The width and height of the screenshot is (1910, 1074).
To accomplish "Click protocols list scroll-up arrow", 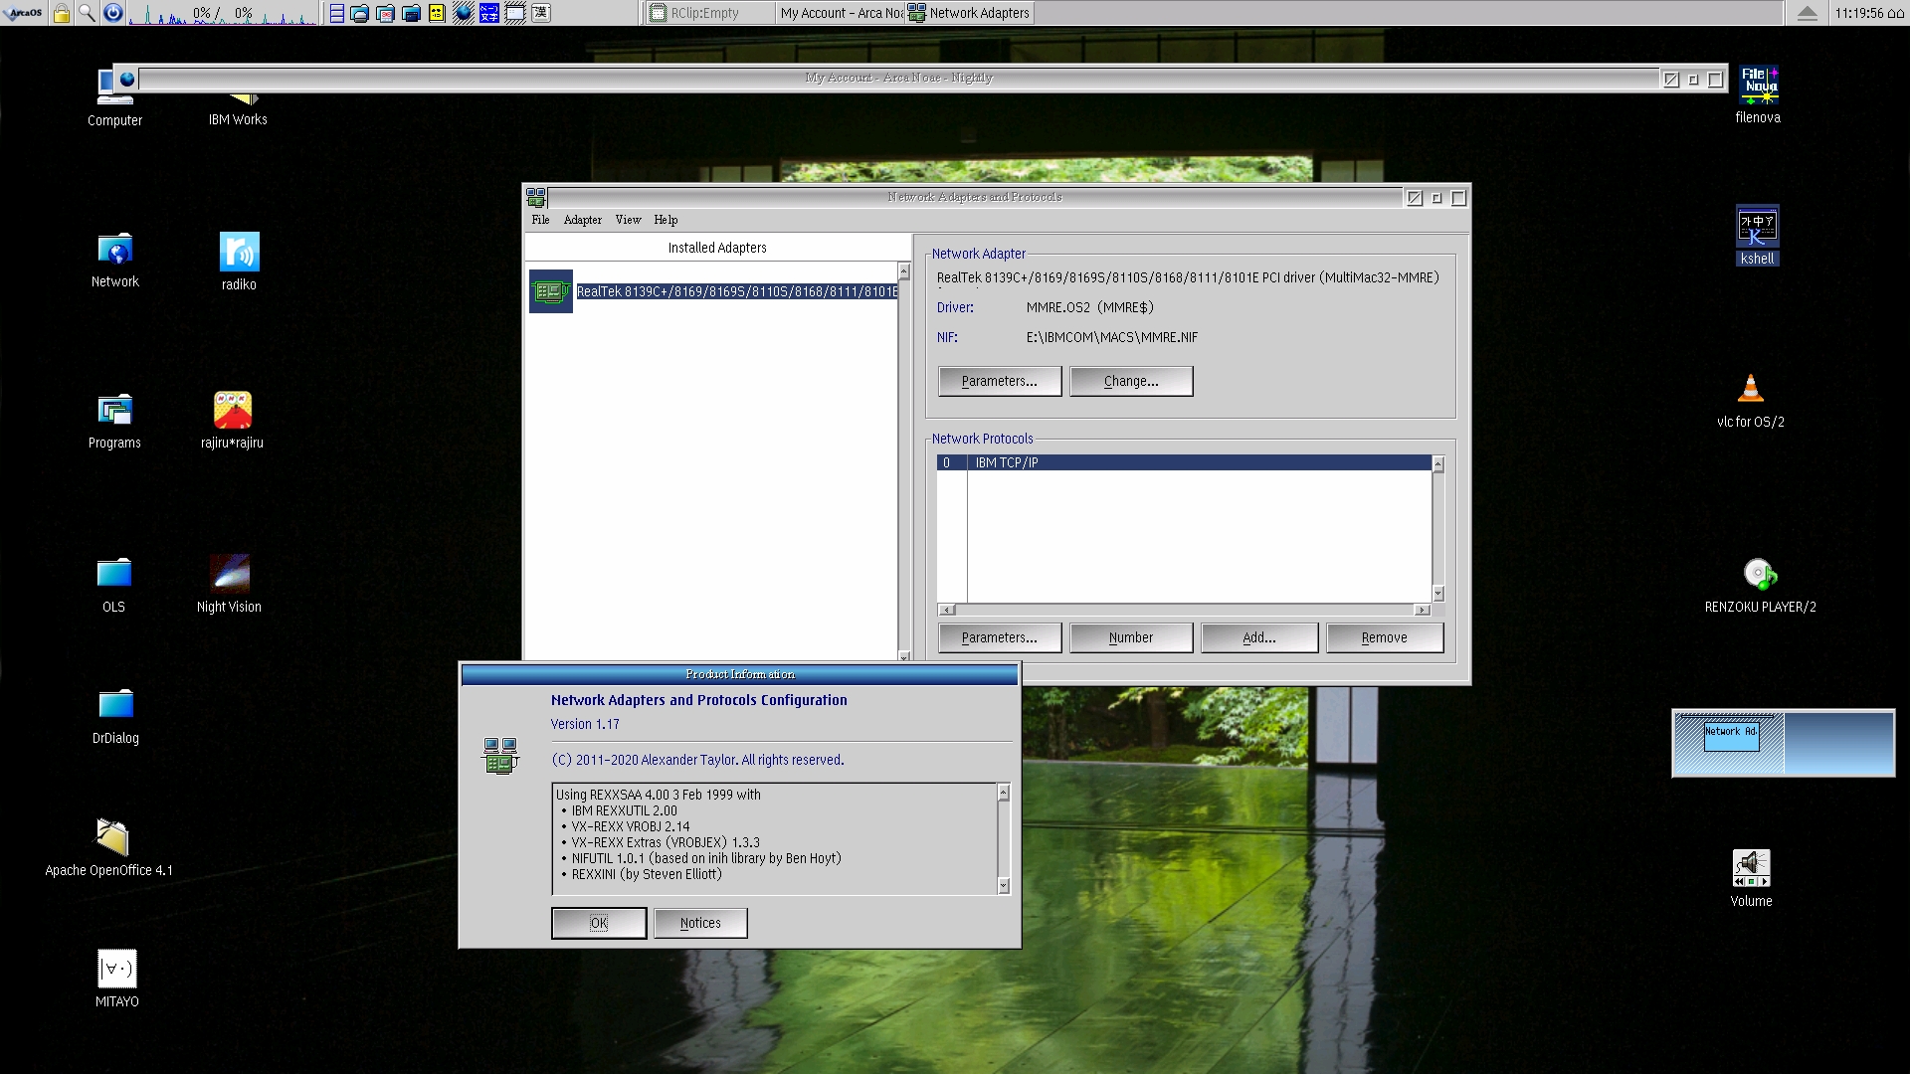I will coord(1438,464).
